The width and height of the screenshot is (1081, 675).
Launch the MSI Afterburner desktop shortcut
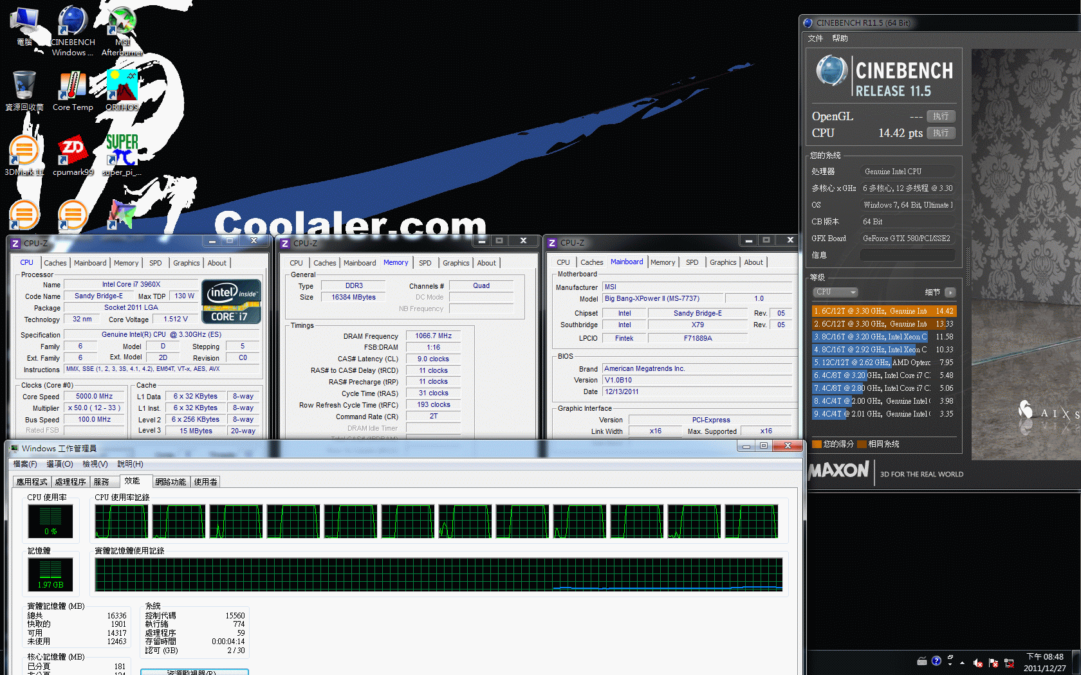click(122, 30)
